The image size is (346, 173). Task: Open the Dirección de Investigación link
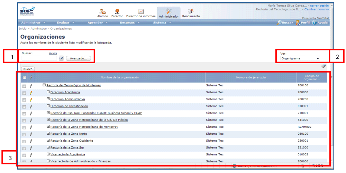click(69, 106)
